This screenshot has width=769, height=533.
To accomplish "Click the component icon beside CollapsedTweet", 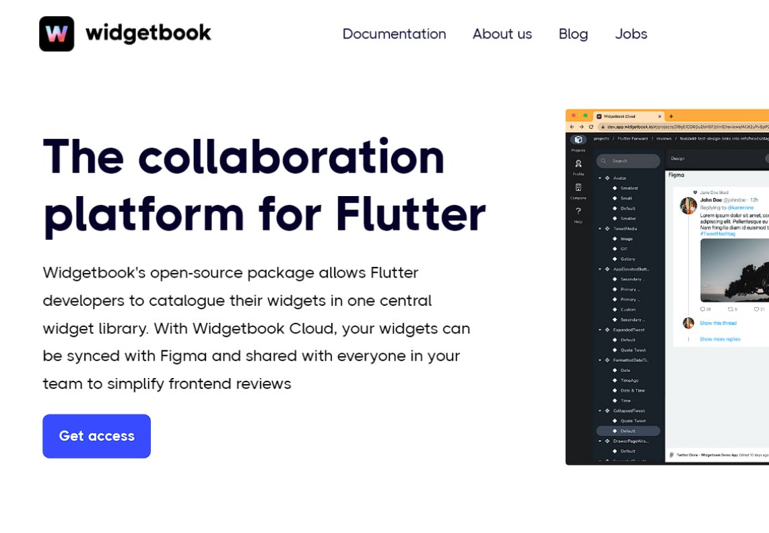I will click(607, 411).
